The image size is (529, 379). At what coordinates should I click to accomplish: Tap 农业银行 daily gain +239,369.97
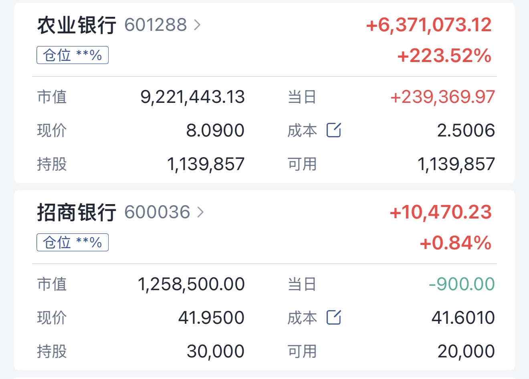click(x=442, y=97)
